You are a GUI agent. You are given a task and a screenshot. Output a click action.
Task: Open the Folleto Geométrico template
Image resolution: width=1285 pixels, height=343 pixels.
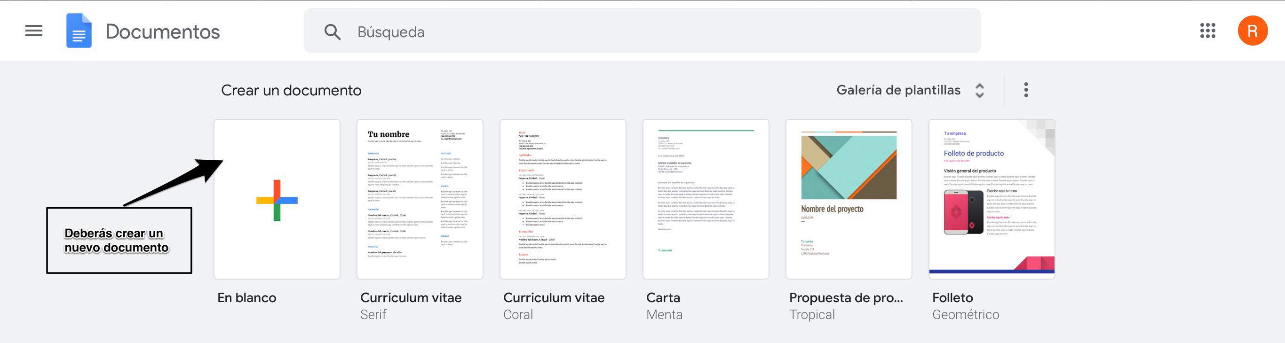991,199
